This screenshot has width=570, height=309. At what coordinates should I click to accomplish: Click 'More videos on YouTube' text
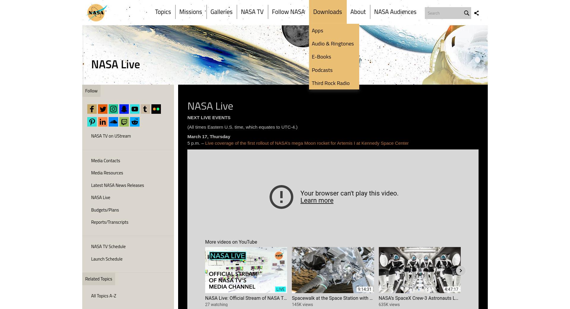click(231, 242)
